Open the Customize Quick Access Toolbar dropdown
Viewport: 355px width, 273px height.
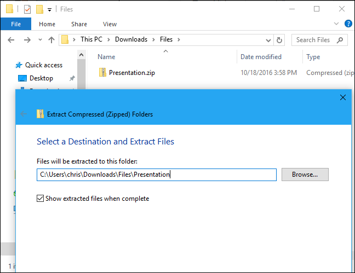tap(50, 9)
